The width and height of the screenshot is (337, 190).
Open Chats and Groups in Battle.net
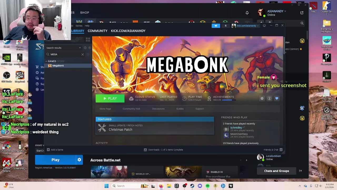[276, 171]
